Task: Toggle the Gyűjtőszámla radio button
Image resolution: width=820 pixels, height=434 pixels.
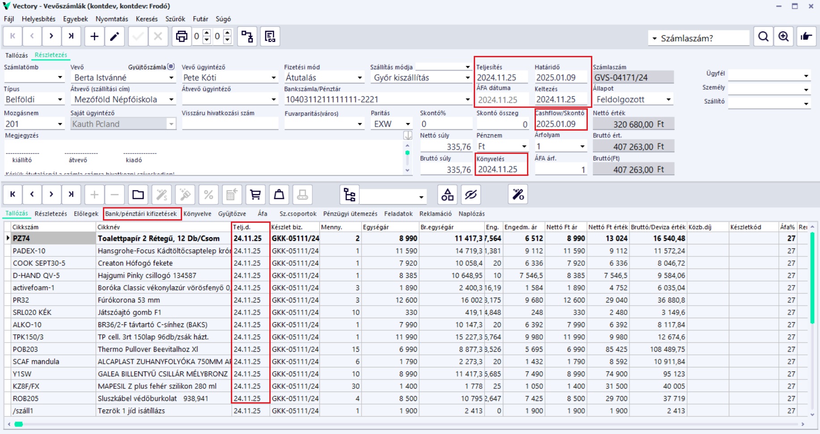Action: pos(171,67)
